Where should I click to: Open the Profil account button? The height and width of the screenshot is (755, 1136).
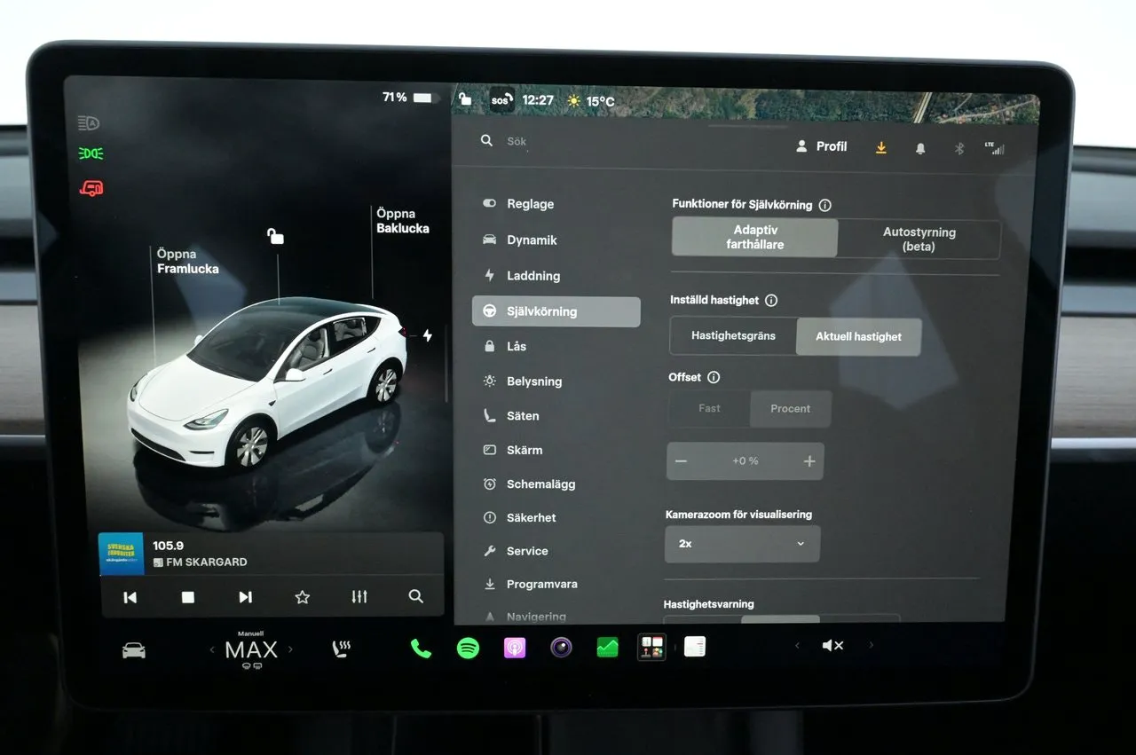click(x=822, y=146)
